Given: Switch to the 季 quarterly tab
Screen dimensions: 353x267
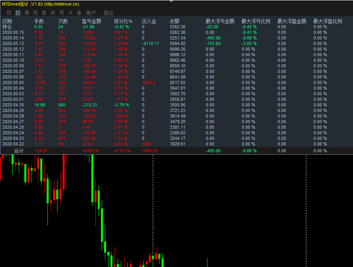Looking at the screenshot, I should pyautogui.click(x=44, y=13).
